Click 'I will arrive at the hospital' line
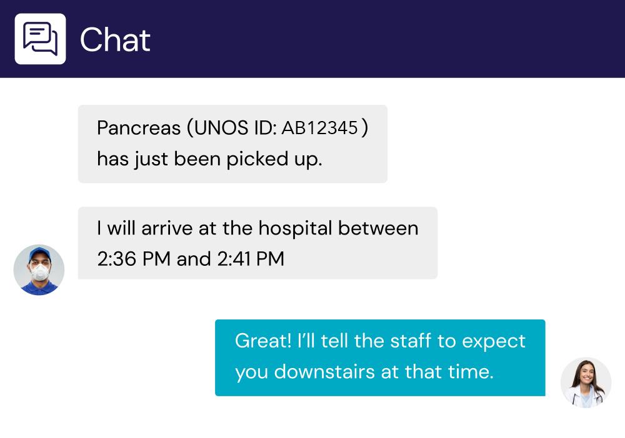Viewport: 625px width, 438px height. click(216, 228)
